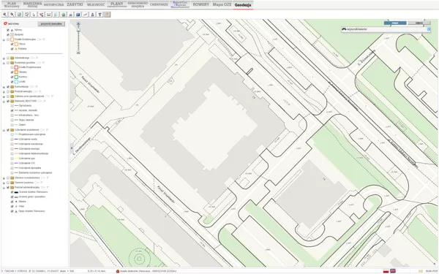The image size is (439, 274).
Task: Open the Mapa OZE tab
Action: pos(222,4)
